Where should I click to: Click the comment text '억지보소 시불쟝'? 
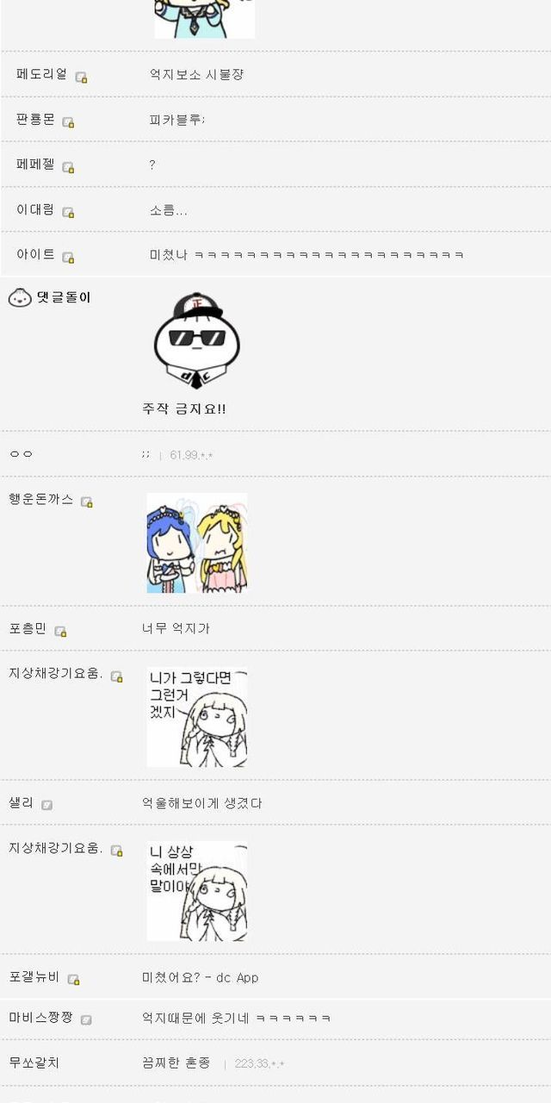click(196, 74)
